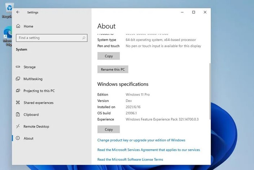Select the Remote Desktop icon
Screen dimensions: 254x170
click(18, 126)
